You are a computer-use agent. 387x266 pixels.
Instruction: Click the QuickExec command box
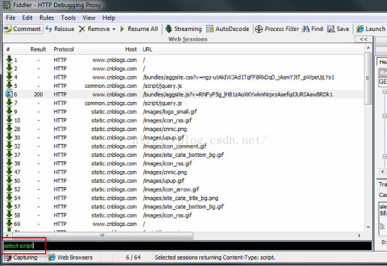point(187,246)
